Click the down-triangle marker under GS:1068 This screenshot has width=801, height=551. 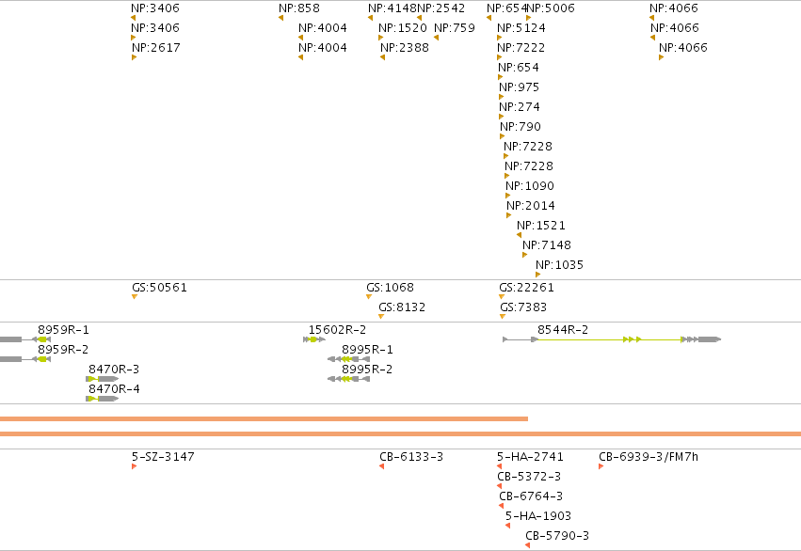pyautogui.click(x=369, y=297)
